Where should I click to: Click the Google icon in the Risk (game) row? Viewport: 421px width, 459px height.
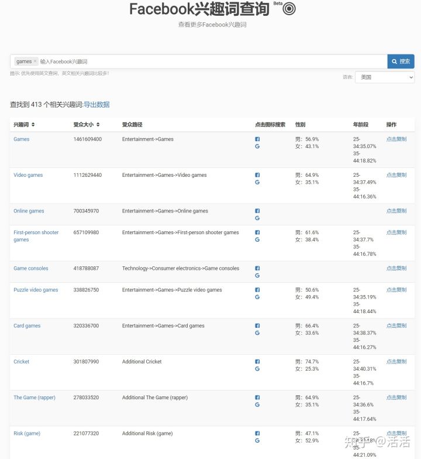(257, 440)
